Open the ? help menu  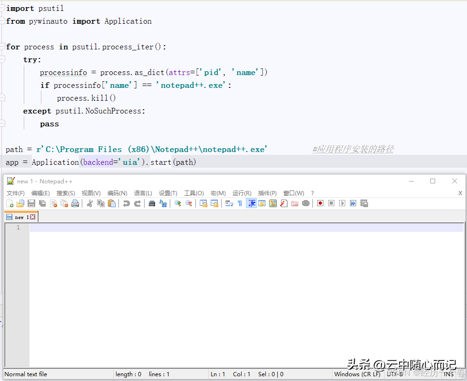(312, 193)
